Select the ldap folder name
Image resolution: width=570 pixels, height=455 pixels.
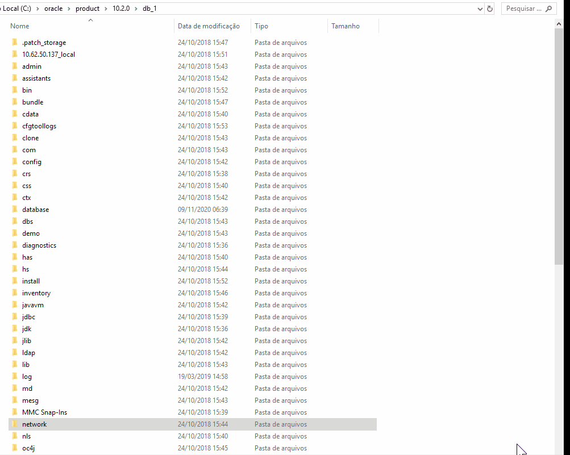click(x=29, y=353)
